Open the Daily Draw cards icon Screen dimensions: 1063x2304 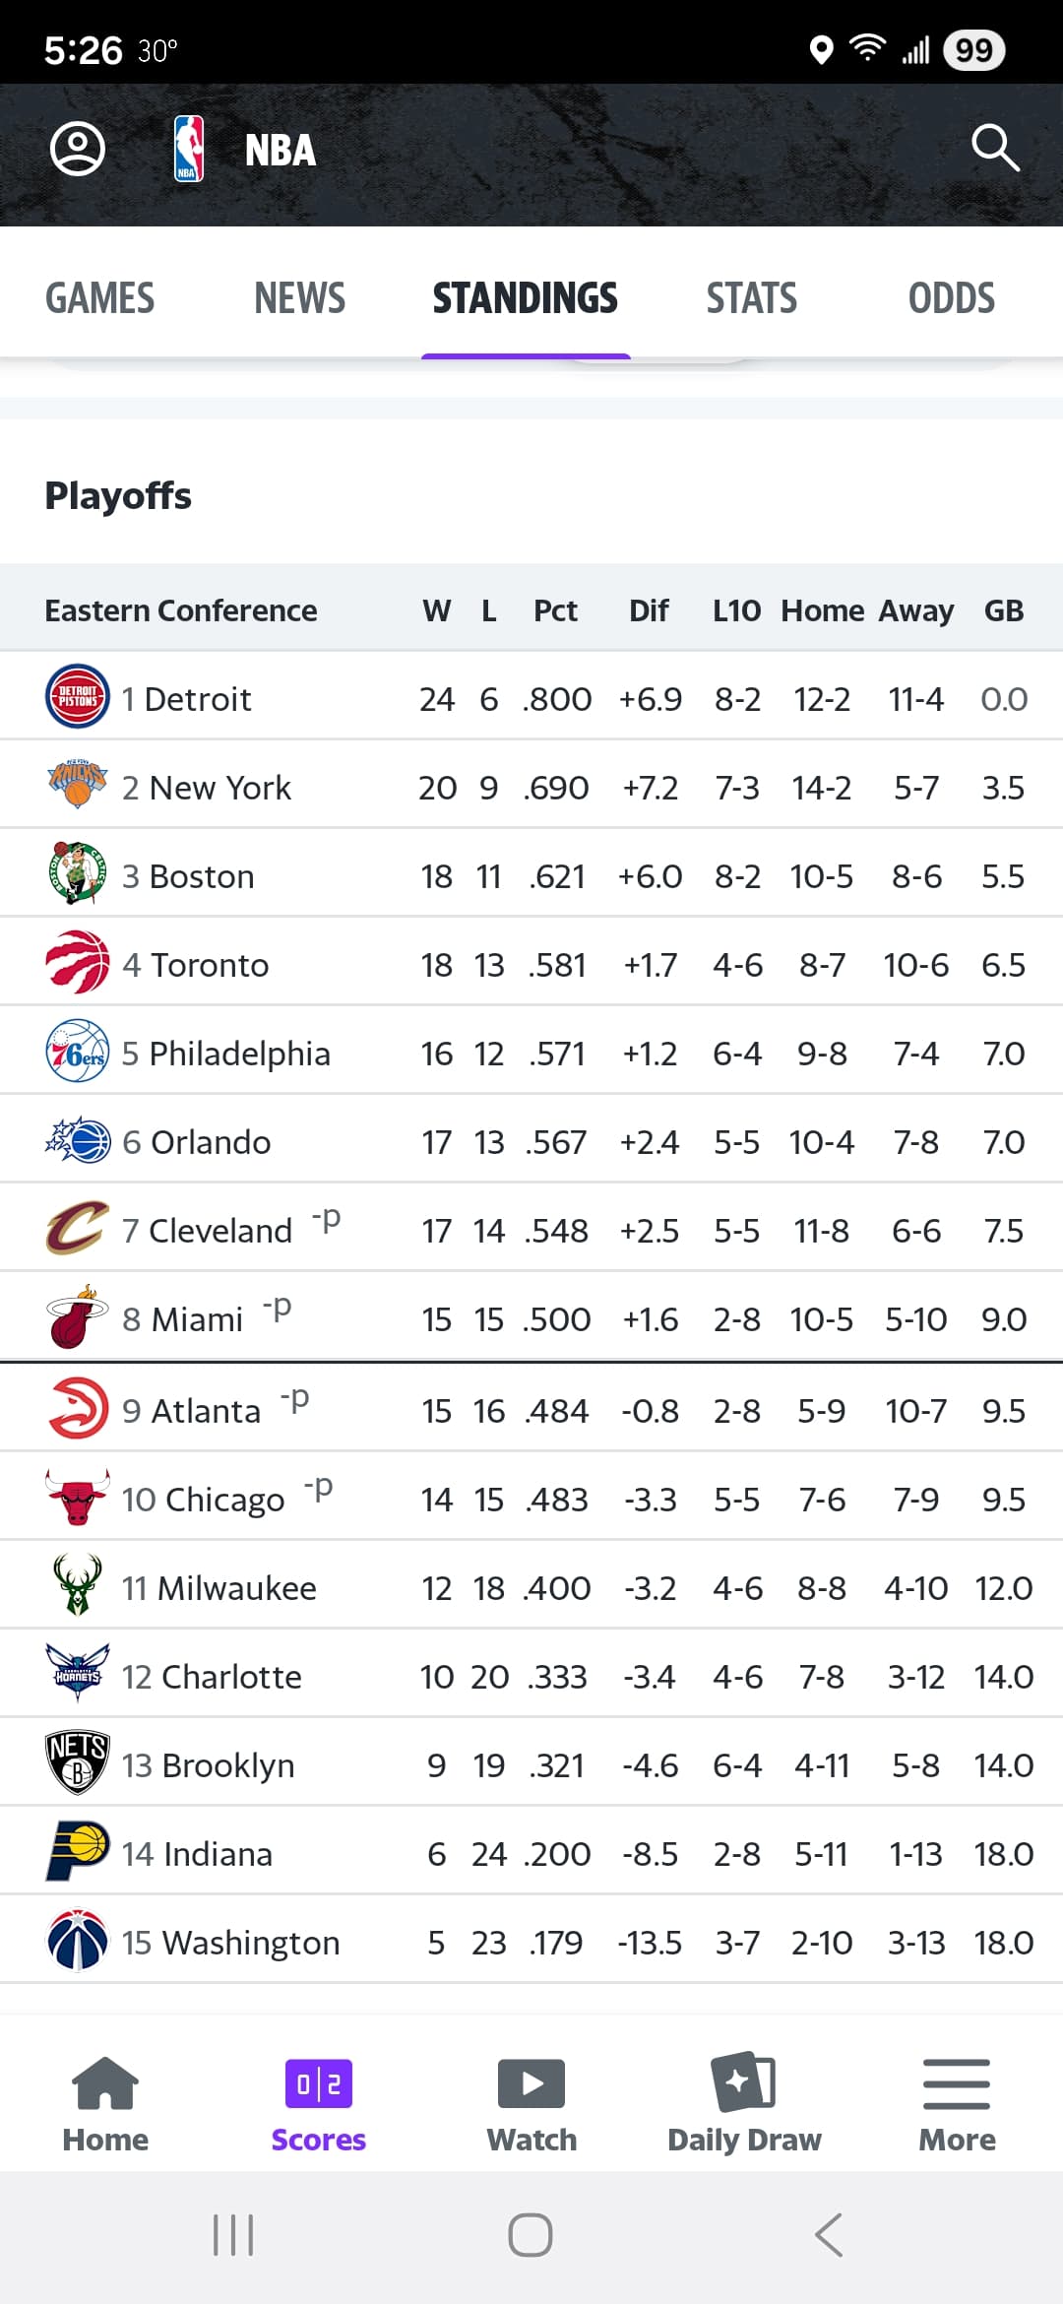(744, 2081)
